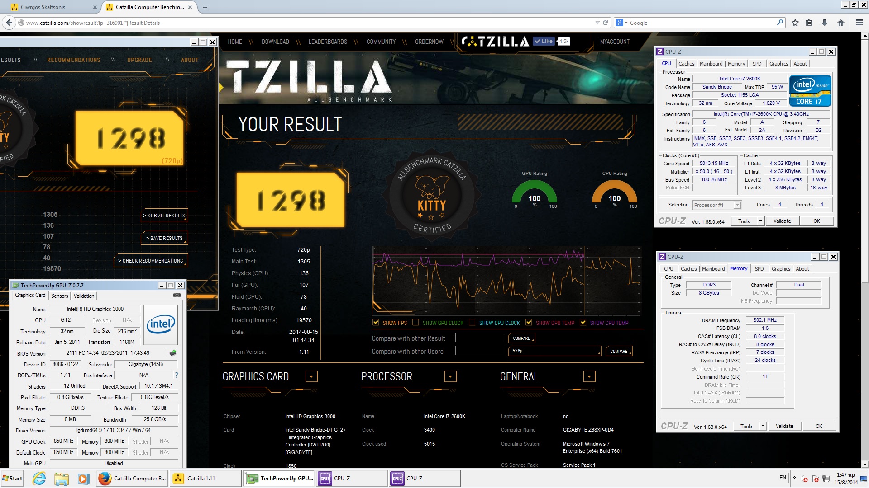Open the 576p compare resolution dropdown
The image size is (869, 488).
tap(555, 351)
